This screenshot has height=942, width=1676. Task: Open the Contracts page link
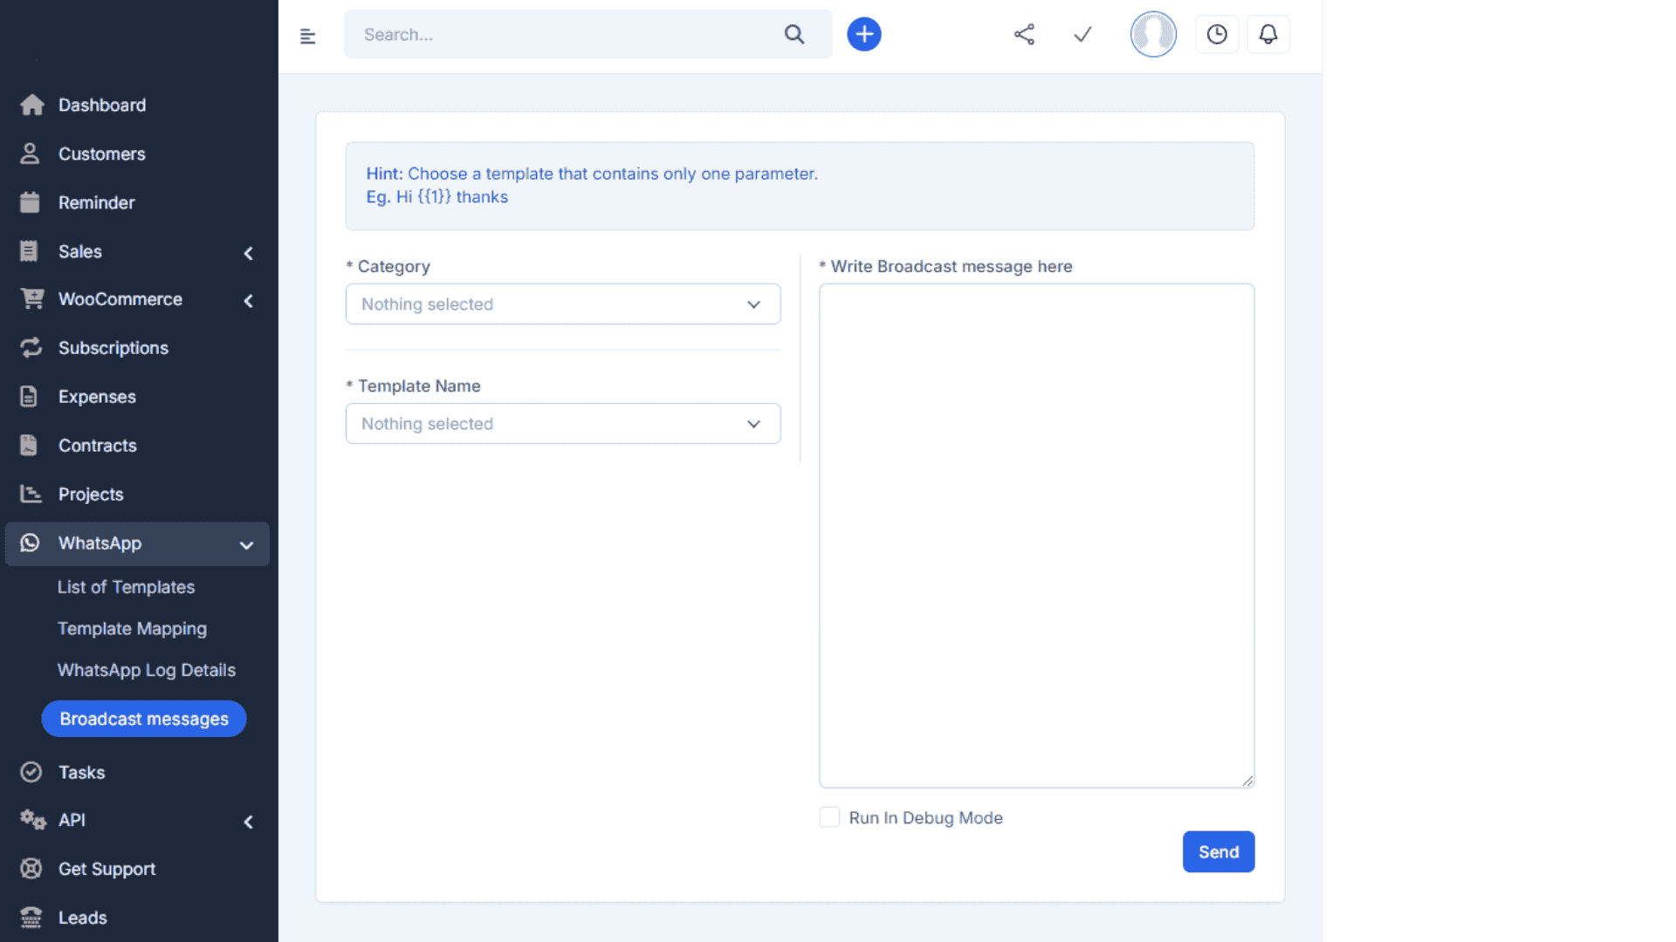(98, 446)
